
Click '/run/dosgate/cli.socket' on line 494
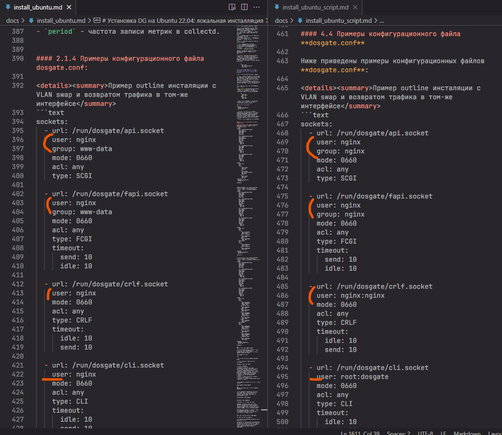click(x=383, y=368)
